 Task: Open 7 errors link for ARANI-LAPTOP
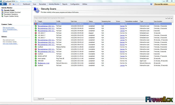tap(122, 56)
